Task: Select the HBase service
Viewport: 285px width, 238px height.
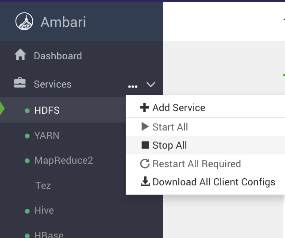Action: tap(49, 234)
